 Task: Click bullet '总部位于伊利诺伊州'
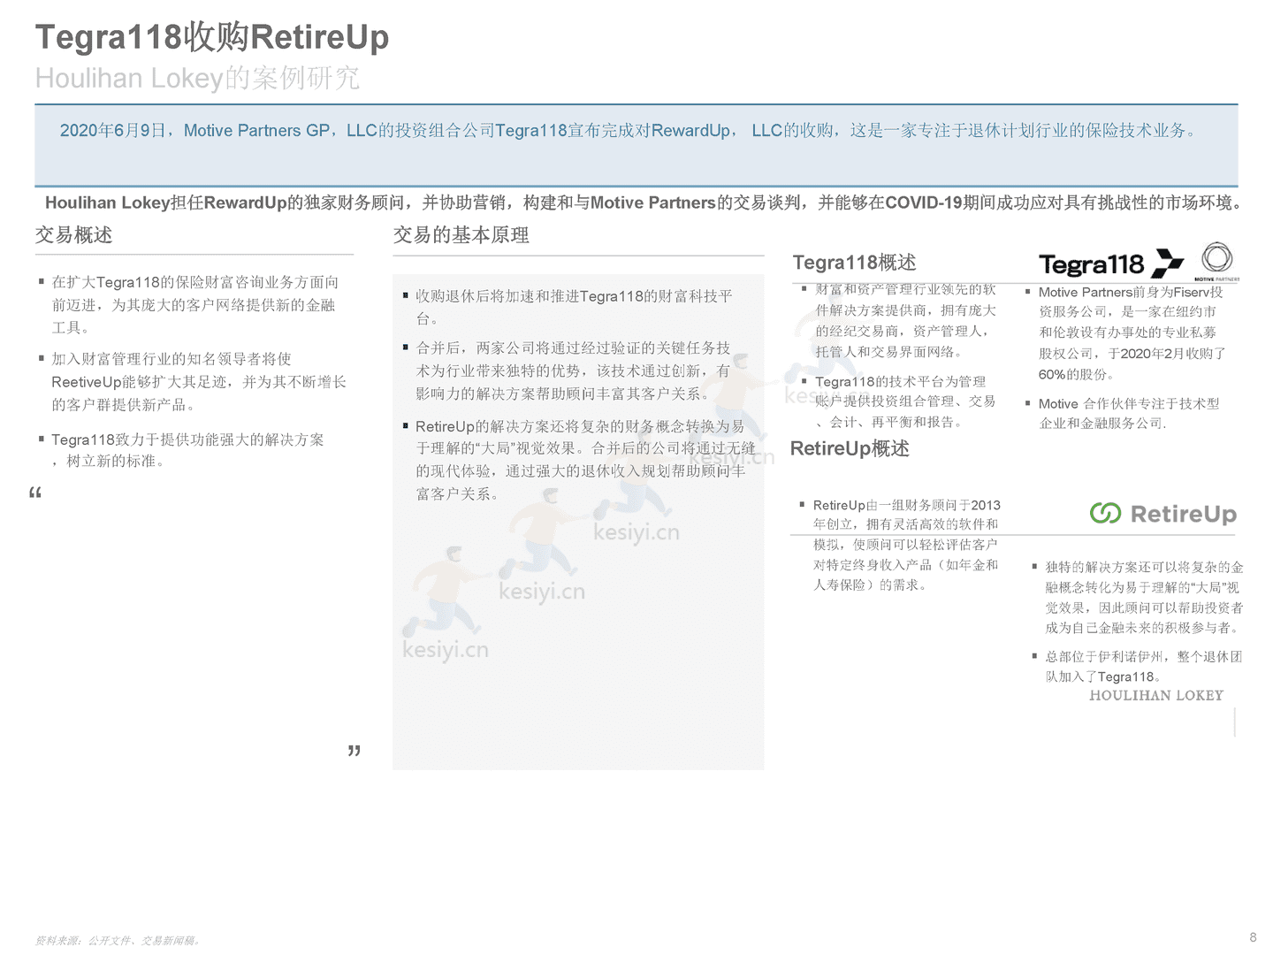(x=1138, y=666)
